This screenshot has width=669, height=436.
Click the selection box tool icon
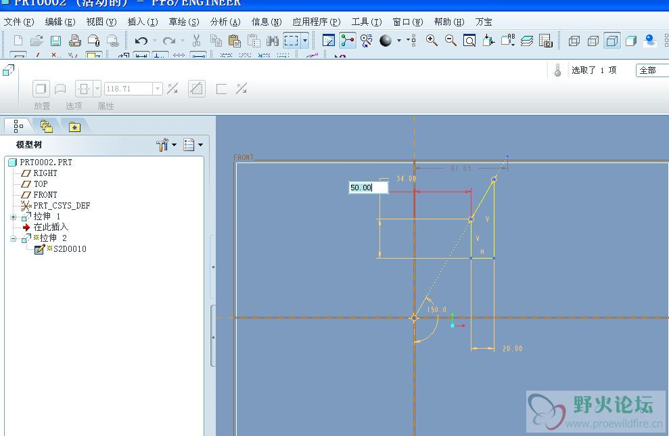pyautogui.click(x=292, y=41)
